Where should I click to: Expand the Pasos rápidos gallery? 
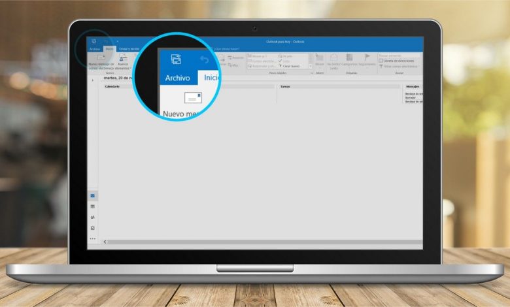(x=311, y=66)
